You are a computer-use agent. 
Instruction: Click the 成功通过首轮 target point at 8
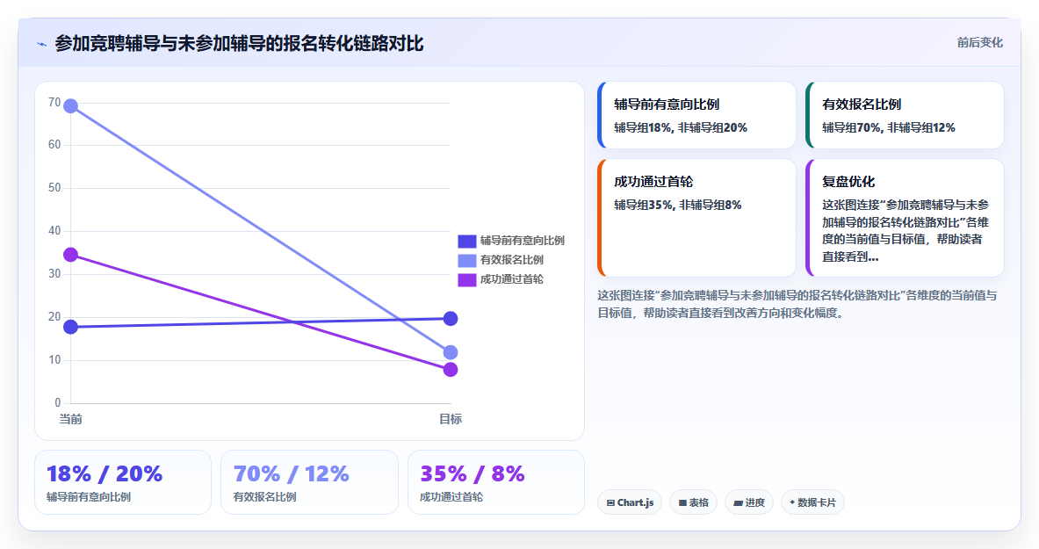pyautogui.click(x=450, y=369)
